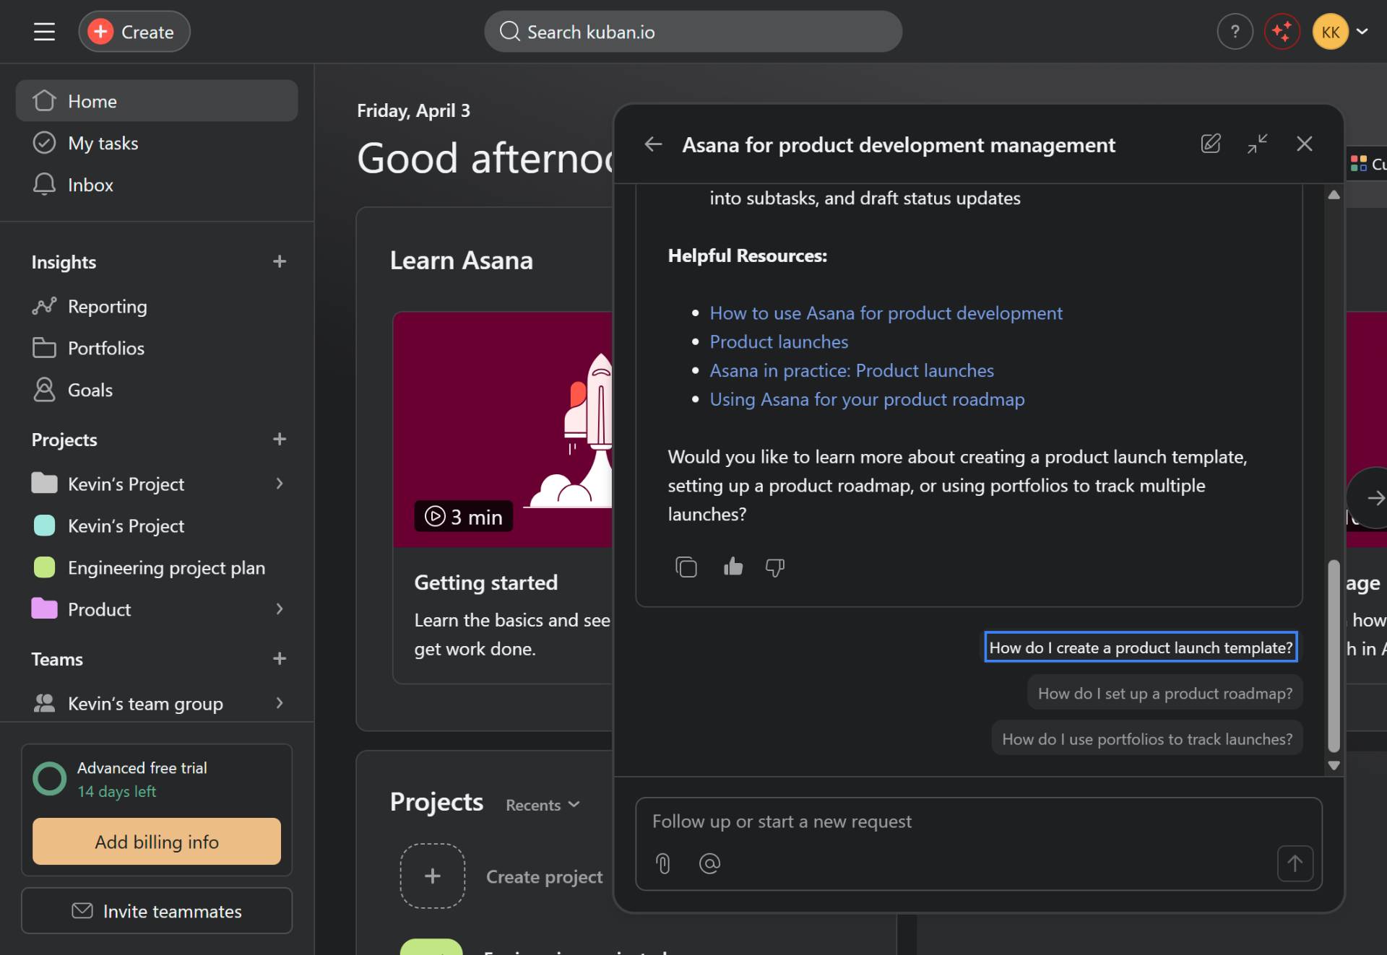Click the Search kuban.io field
1387x955 pixels.
(x=693, y=32)
